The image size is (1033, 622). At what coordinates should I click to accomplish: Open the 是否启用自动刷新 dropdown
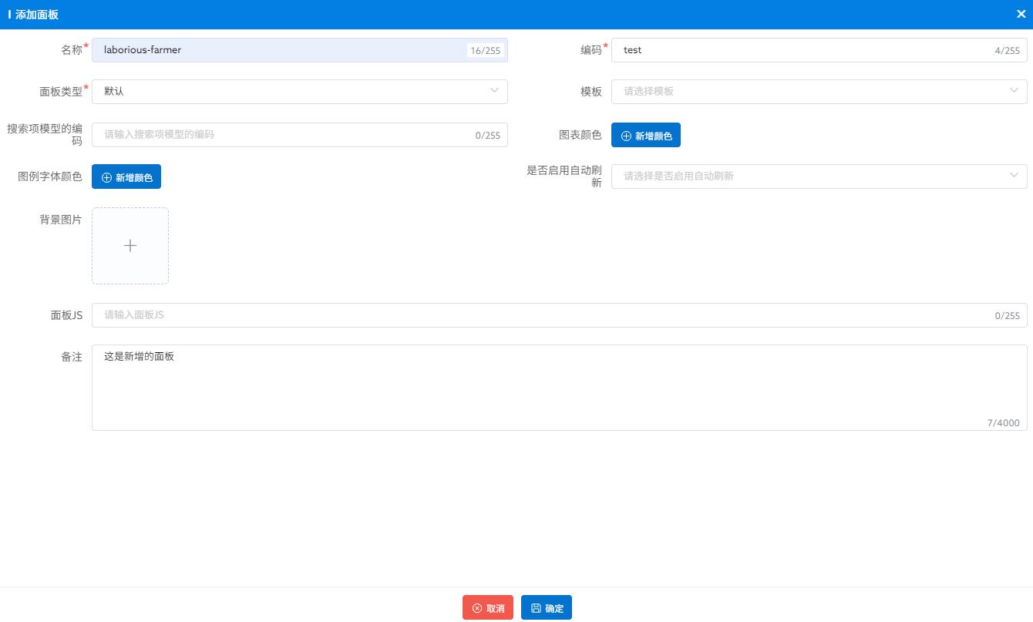click(x=819, y=176)
